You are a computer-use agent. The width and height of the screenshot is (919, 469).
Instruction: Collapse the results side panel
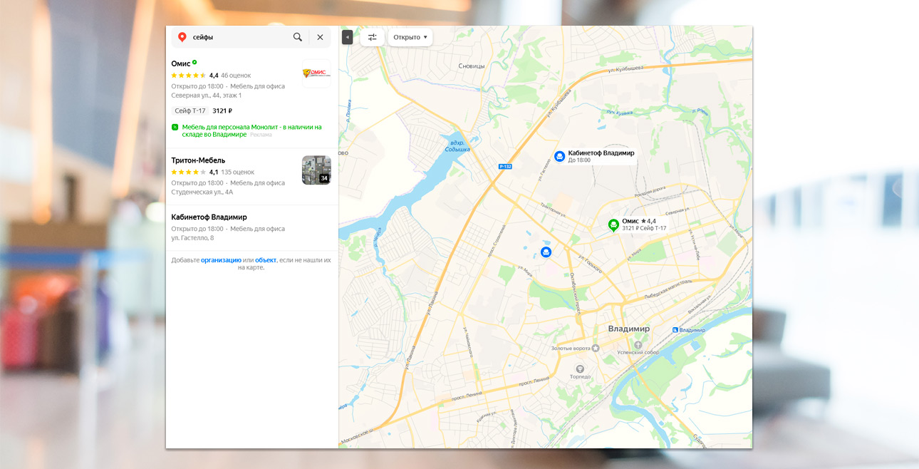point(347,37)
